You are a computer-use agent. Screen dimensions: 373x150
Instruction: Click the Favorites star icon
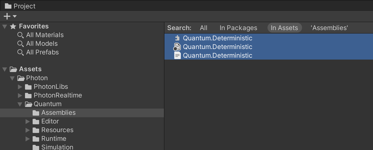[13, 27]
